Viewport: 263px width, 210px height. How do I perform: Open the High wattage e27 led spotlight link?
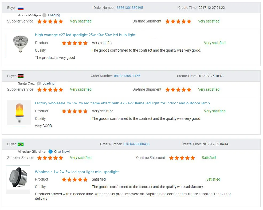tap(85, 35)
